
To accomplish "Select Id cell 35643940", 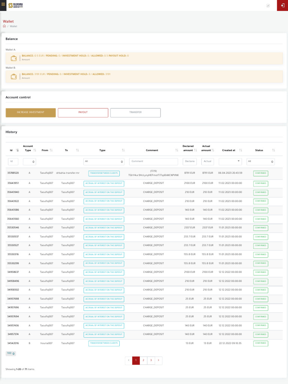I will [x=13, y=192].
